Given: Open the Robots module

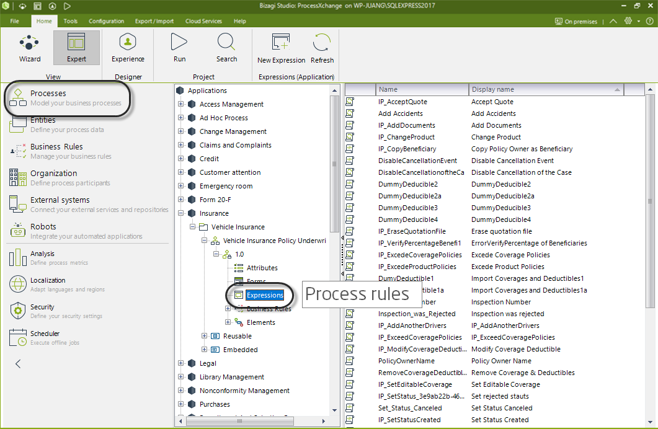Looking at the screenshot, I should (x=76, y=231).
